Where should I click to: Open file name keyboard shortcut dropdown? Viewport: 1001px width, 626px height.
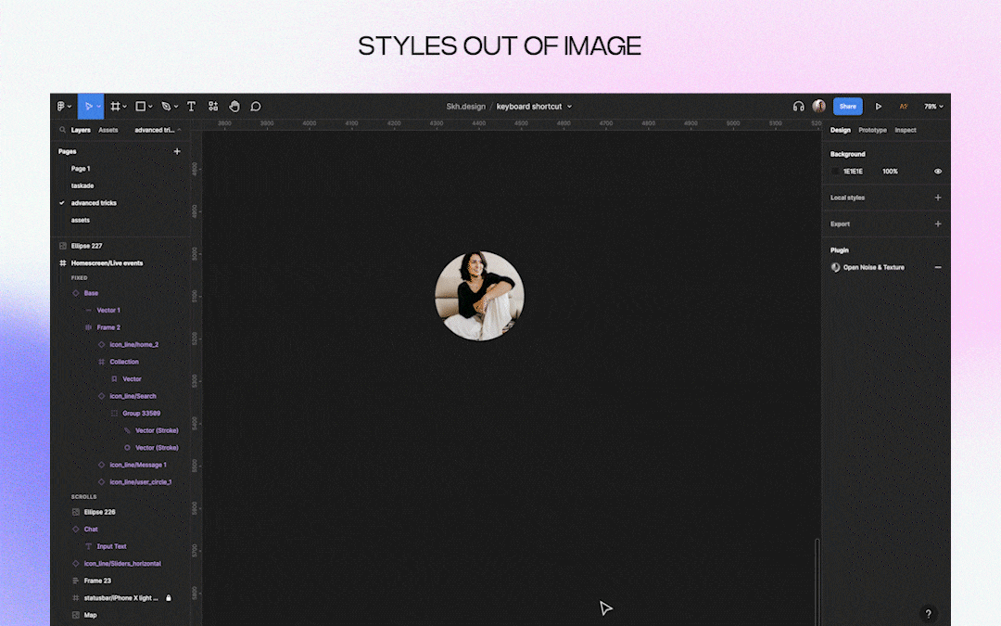(569, 107)
